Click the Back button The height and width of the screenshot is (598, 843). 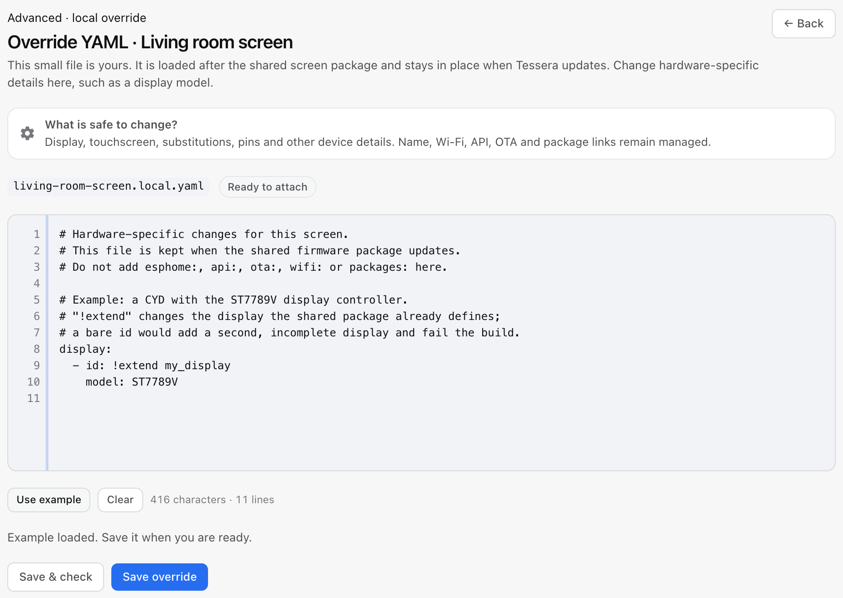(803, 24)
